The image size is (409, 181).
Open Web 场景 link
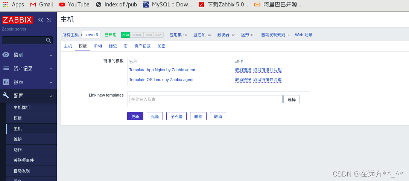(304, 35)
